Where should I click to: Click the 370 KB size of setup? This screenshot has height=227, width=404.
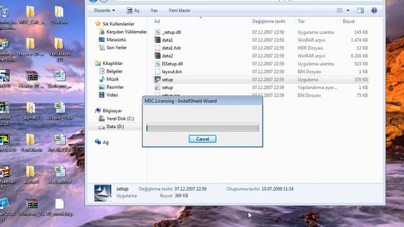click(361, 79)
